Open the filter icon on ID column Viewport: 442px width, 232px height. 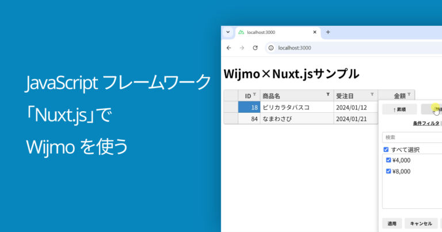[254, 94]
